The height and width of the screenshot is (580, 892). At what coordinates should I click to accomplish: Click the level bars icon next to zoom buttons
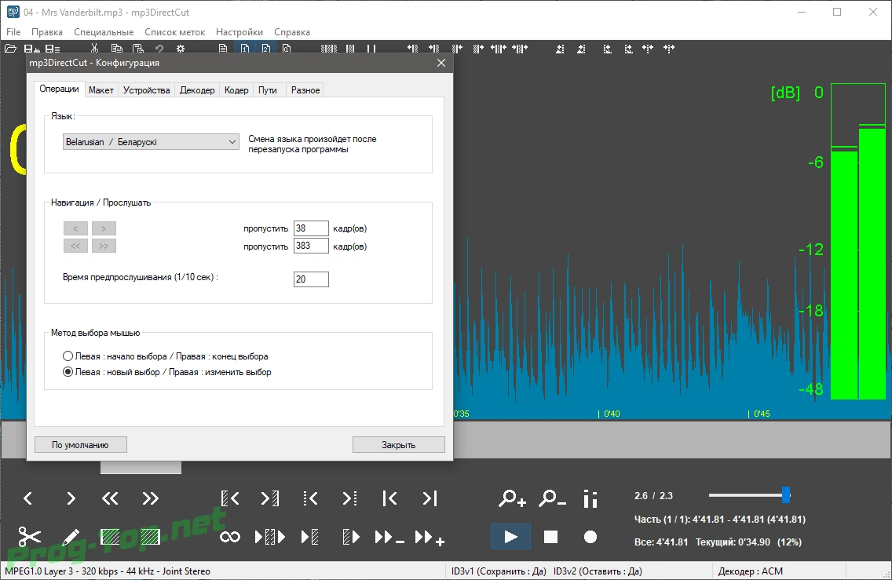click(590, 498)
